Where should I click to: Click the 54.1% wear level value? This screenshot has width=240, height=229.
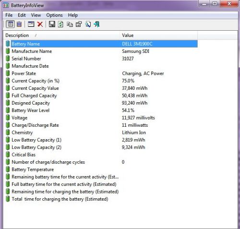128,110
